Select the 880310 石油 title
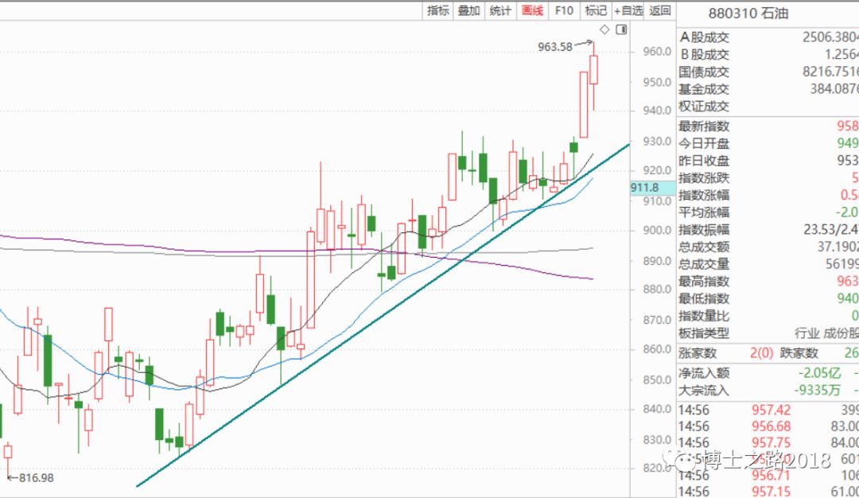859x498 pixels. click(x=748, y=14)
